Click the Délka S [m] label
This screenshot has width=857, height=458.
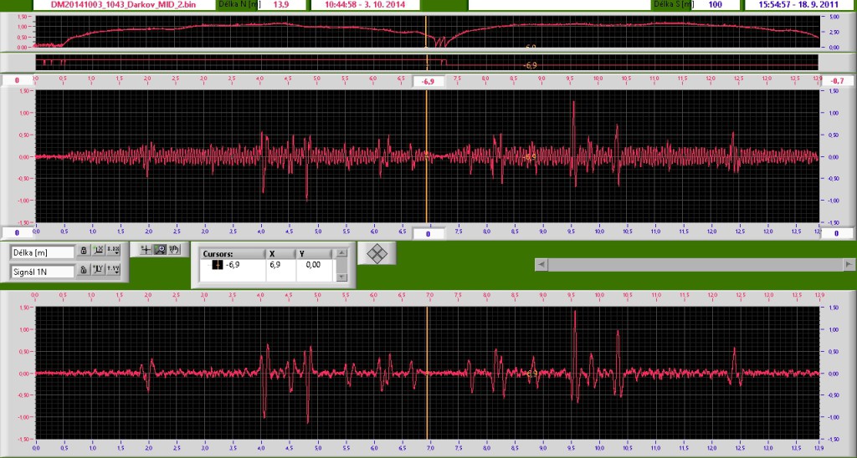point(674,4)
